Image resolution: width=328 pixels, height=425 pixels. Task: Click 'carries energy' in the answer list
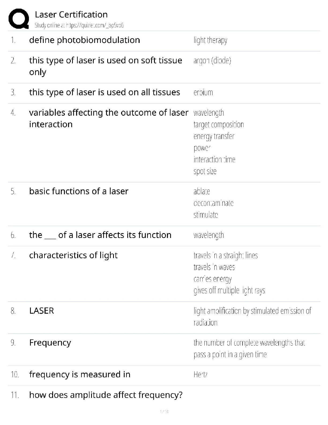click(213, 279)
